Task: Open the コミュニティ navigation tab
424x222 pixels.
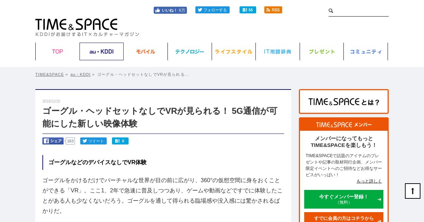Action: point(366,51)
